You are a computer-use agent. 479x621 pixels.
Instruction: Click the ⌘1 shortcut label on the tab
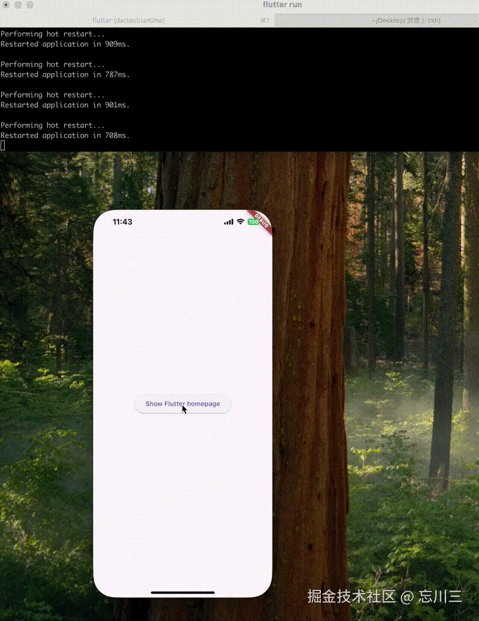click(265, 20)
